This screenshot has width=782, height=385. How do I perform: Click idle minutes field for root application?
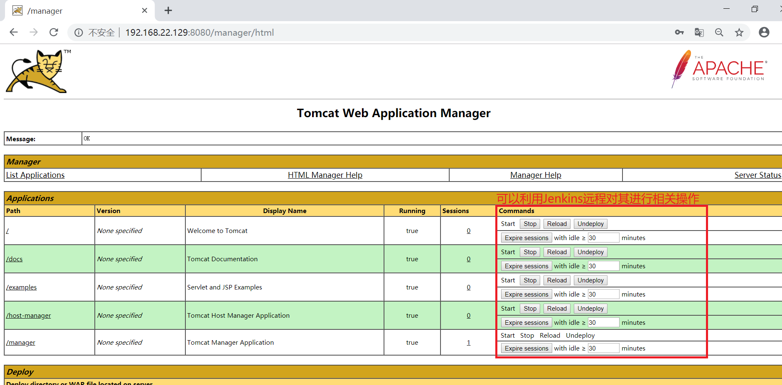[603, 238]
